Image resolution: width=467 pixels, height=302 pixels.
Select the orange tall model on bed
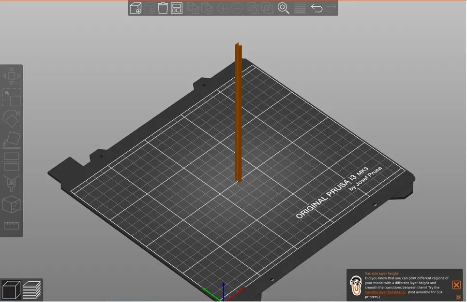point(238,113)
